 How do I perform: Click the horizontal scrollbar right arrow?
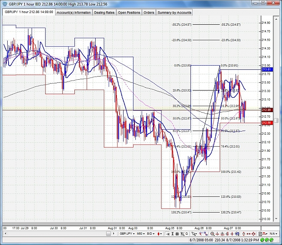pyautogui.click(x=114, y=234)
